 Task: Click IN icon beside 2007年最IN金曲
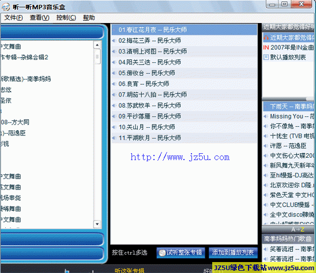pyautogui.click(x=266, y=47)
